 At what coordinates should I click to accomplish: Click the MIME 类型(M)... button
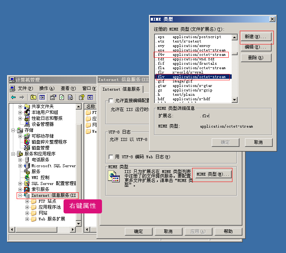213,174
